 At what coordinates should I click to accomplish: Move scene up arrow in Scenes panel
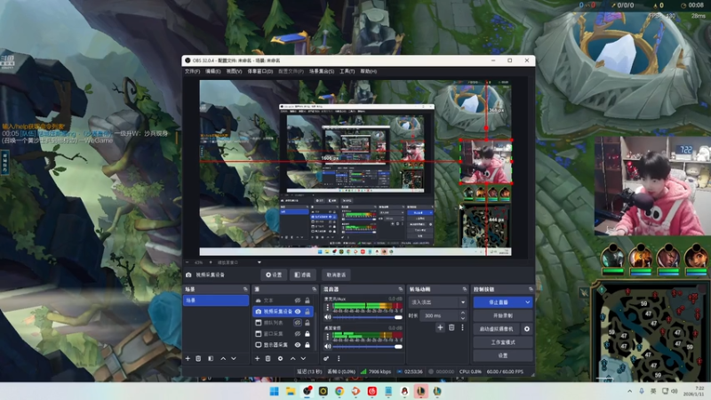pyautogui.click(x=223, y=358)
